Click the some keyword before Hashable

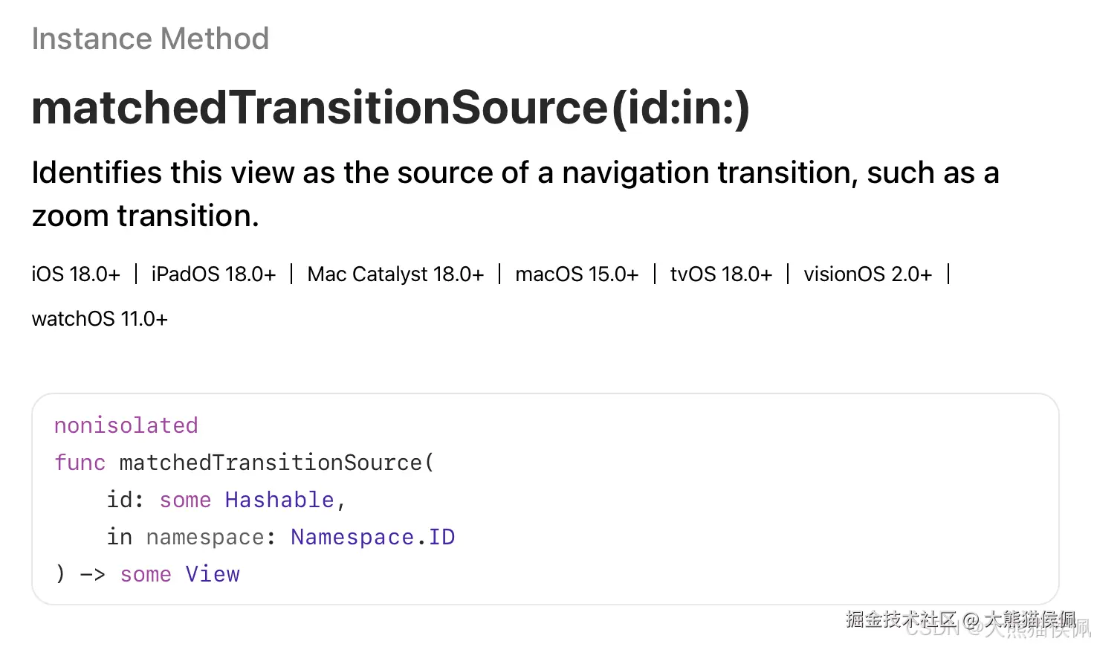(185, 500)
